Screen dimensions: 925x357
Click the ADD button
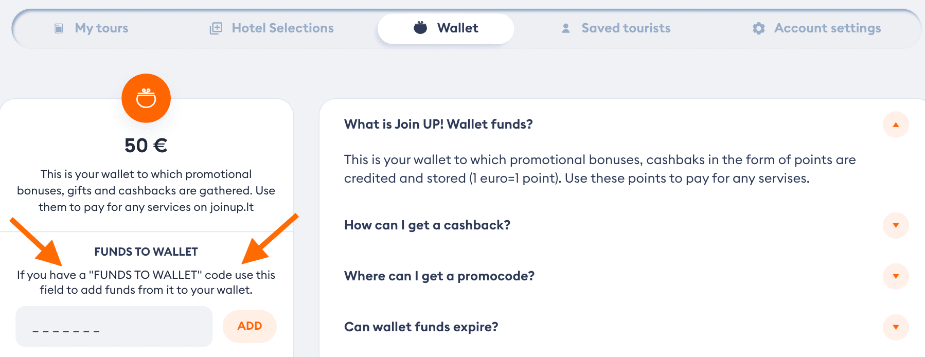tap(250, 326)
